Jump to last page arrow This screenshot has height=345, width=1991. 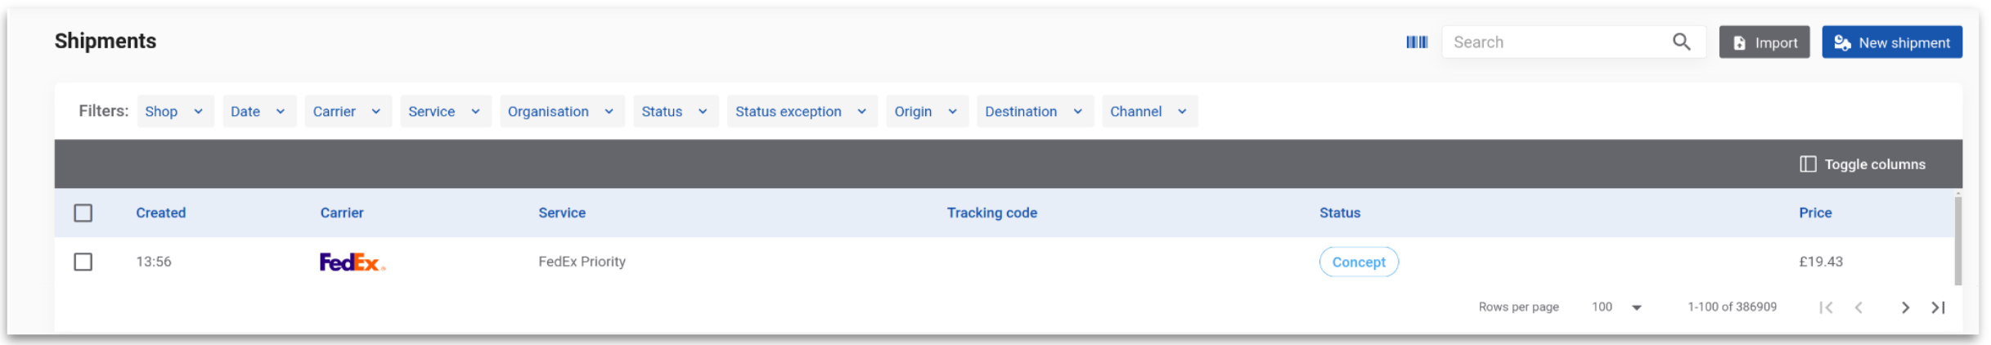pyautogui.click(x=1937, y=307)
